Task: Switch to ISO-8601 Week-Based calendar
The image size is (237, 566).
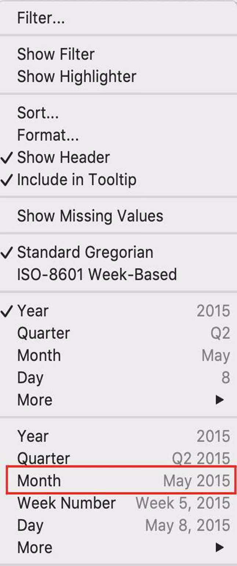Action: pos(97,275)
